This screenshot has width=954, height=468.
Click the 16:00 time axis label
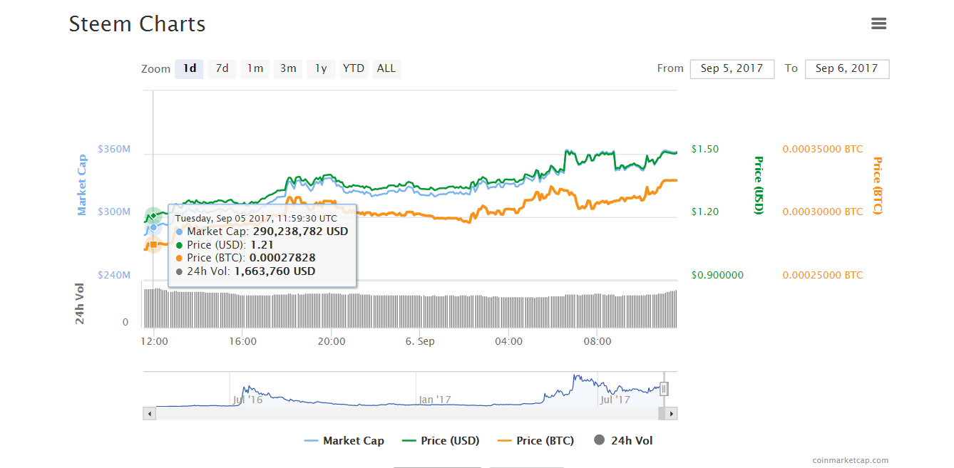243,341
